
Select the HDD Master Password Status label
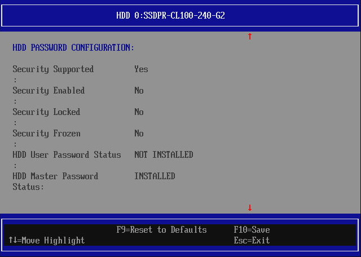tap(55, 181)
